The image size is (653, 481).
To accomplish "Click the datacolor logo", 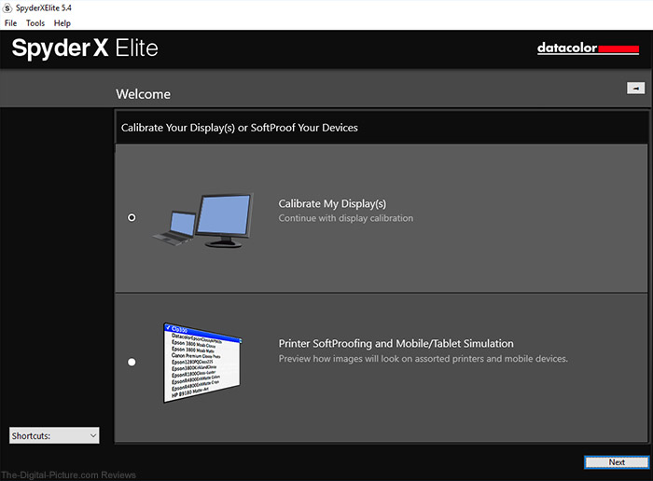I will pos(588,48).
